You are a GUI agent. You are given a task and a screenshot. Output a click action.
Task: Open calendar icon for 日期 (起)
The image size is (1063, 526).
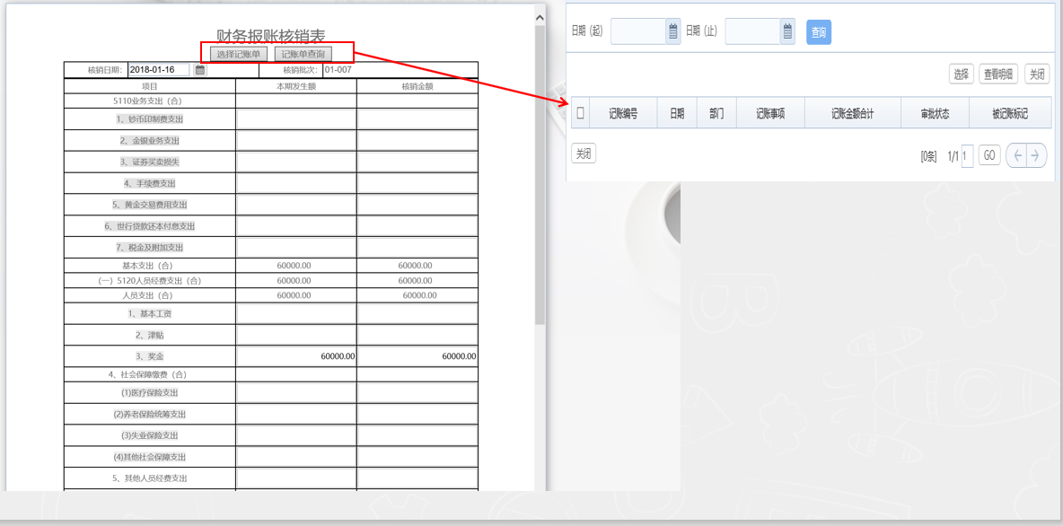(x=673, y=32)
